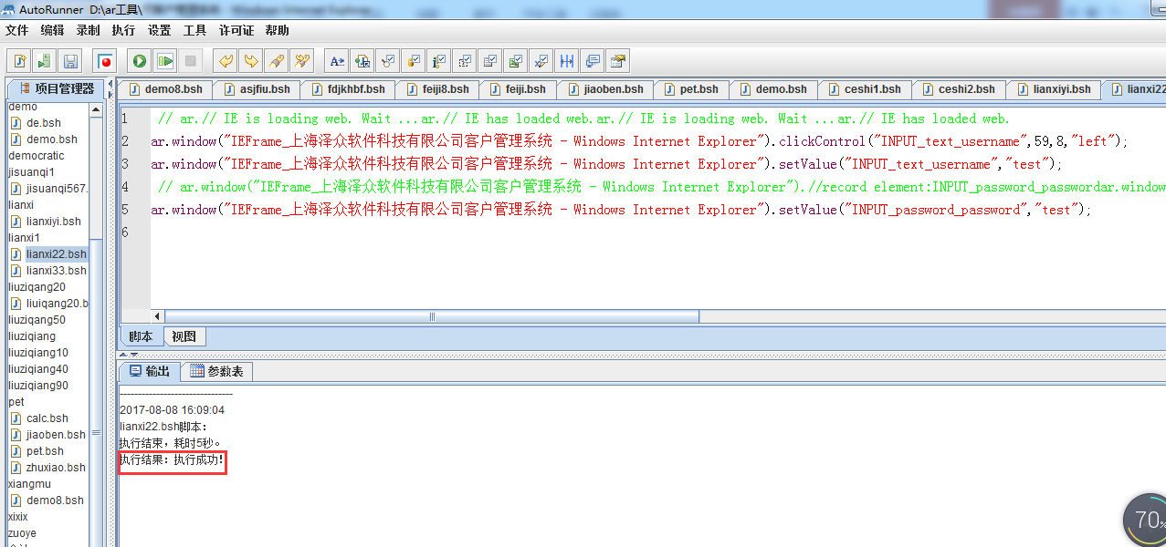Click the blue X checkpoint icon

[x=541, y=61]
